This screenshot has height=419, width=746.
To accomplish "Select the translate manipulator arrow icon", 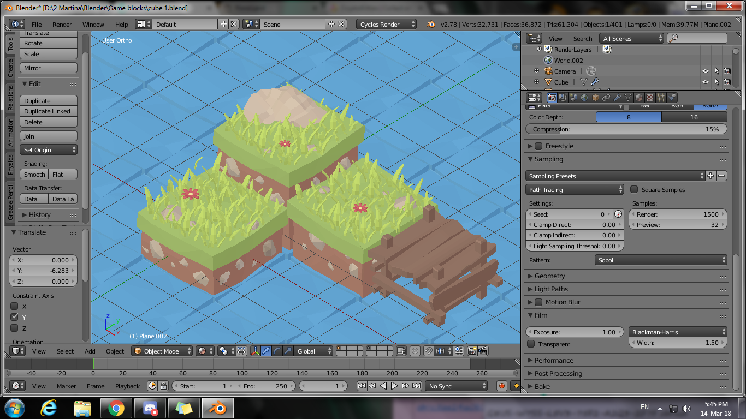I will point(266,351).
